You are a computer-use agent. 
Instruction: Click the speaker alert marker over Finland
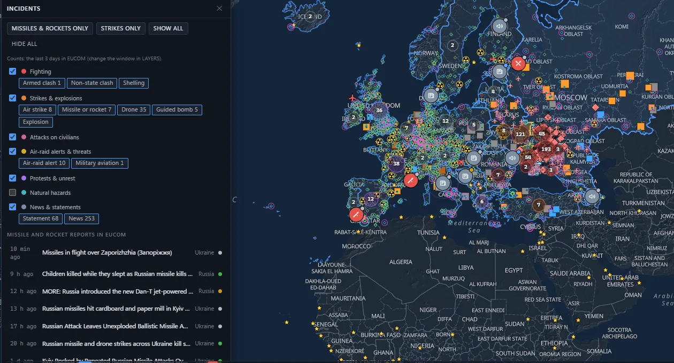tap(500, 26)
